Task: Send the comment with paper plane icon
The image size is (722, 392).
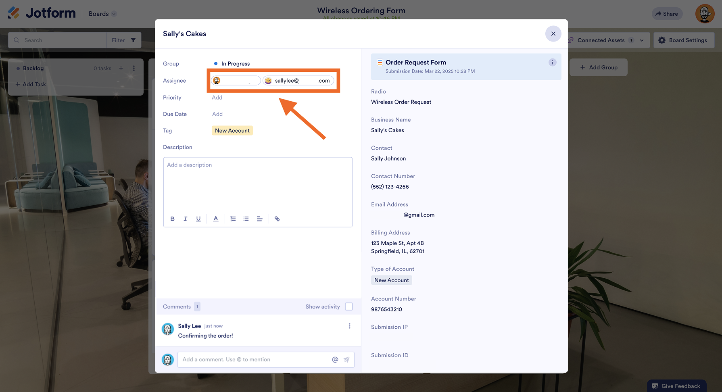Action: pyautogui.click(x=346, y=360)
